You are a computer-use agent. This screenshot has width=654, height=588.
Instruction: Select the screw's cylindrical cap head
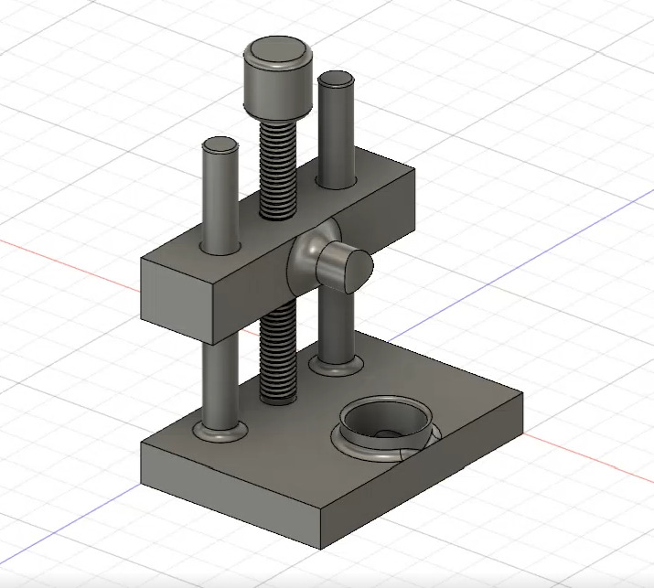coord(278,78)
